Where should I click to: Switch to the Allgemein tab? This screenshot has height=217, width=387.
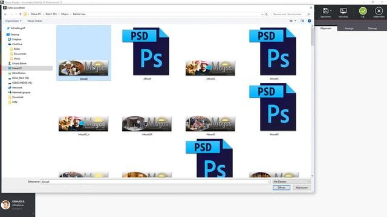tap(325, 28)
